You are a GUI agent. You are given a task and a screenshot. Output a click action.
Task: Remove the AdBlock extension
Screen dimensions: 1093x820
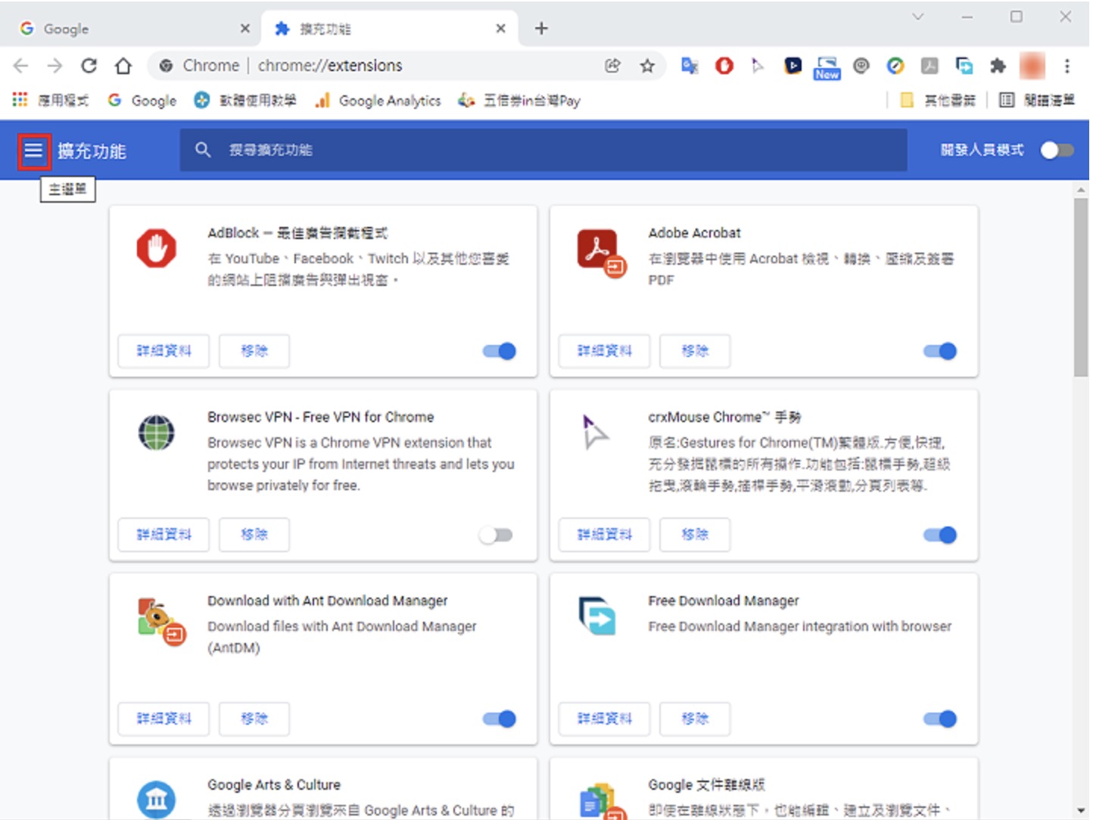(254, 351)
